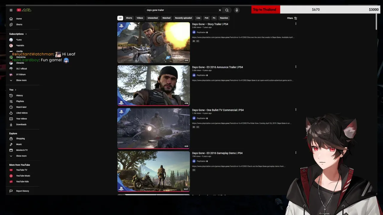The width and height of the screenshot is (383, 215).
Task: Play the E3 2016 Gameplay Demo thumbnail
Action: [153, 172]
